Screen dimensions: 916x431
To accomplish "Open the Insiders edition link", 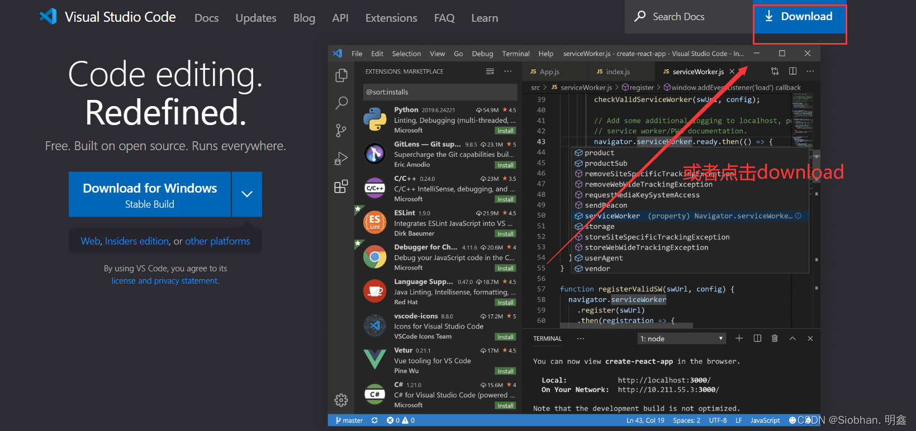I will point(137,241).
